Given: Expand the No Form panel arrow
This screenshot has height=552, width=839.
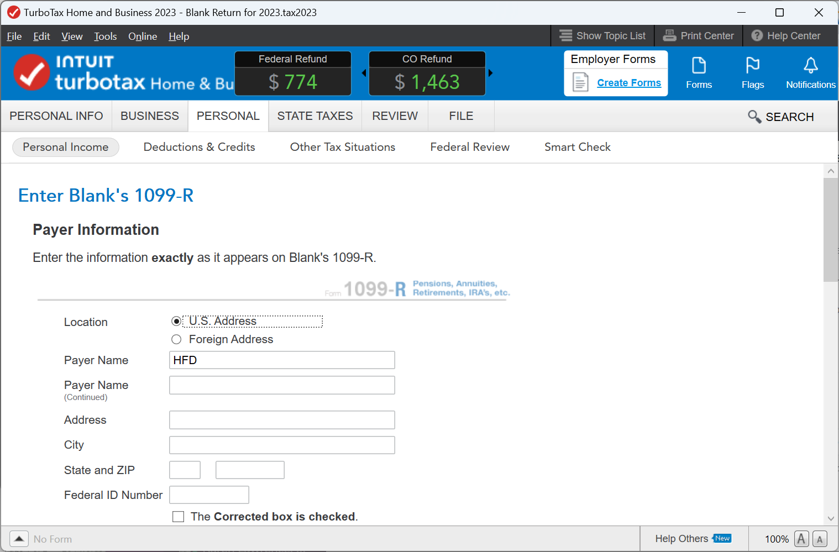Looking at the screenshot, I should coord(19,538).
